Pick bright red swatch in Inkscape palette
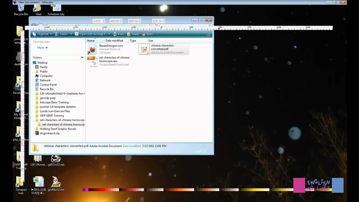359x202 pixels. point(103,190)
